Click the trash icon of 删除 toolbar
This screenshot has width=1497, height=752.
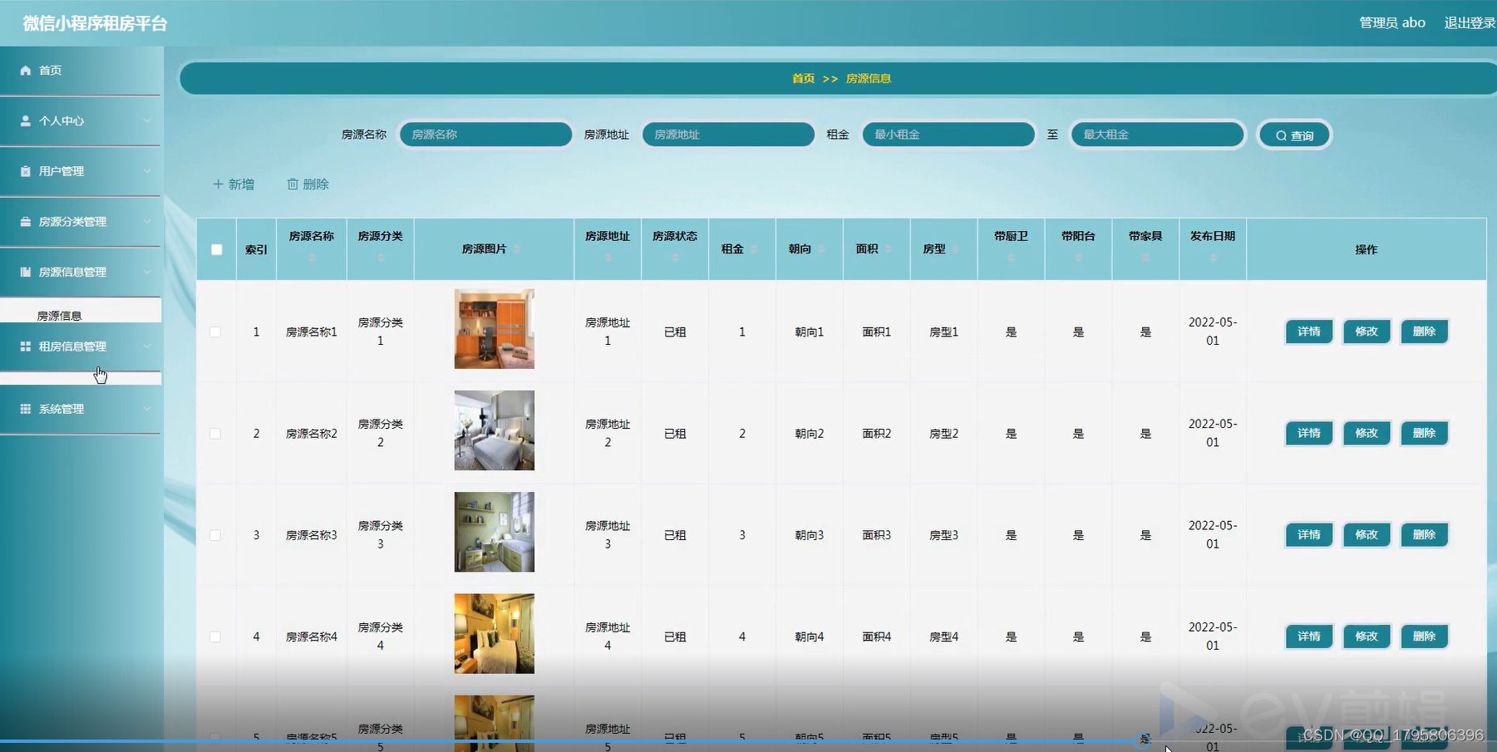tap(293, 184)
